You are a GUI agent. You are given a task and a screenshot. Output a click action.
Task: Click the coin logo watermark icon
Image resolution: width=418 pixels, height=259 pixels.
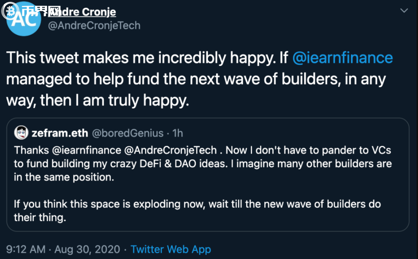tap(10, 11)
